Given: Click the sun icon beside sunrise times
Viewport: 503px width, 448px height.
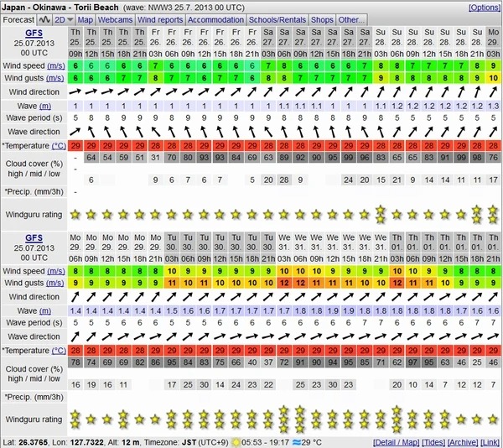Looking at the screenshot, I should [x=236, y=442].
